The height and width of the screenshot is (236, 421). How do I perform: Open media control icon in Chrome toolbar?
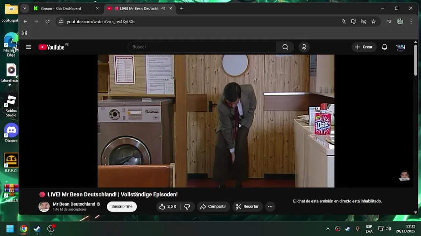[x=389, y=21]
